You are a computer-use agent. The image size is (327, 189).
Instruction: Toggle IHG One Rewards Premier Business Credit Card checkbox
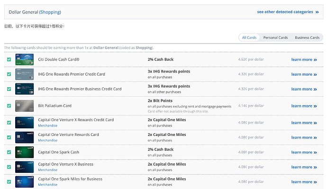tap(9, 89)
